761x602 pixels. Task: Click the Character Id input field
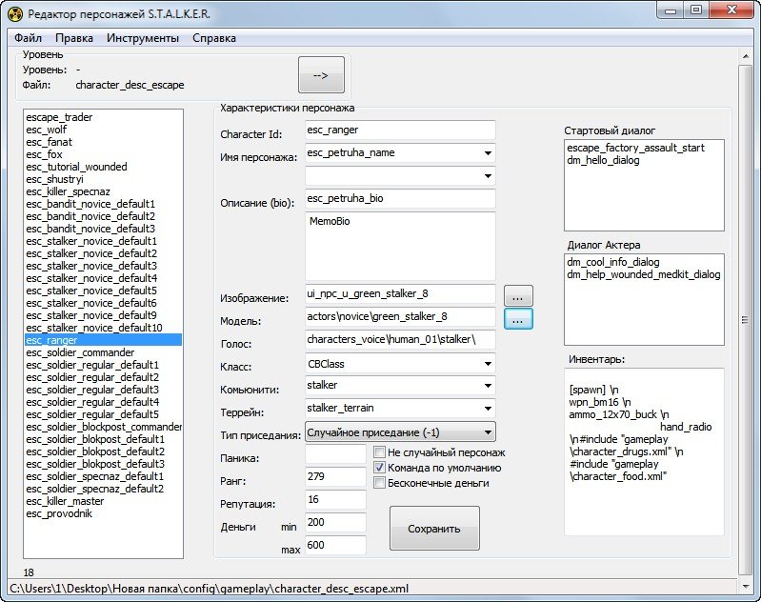pyautogui.click(x=400, y=130)
